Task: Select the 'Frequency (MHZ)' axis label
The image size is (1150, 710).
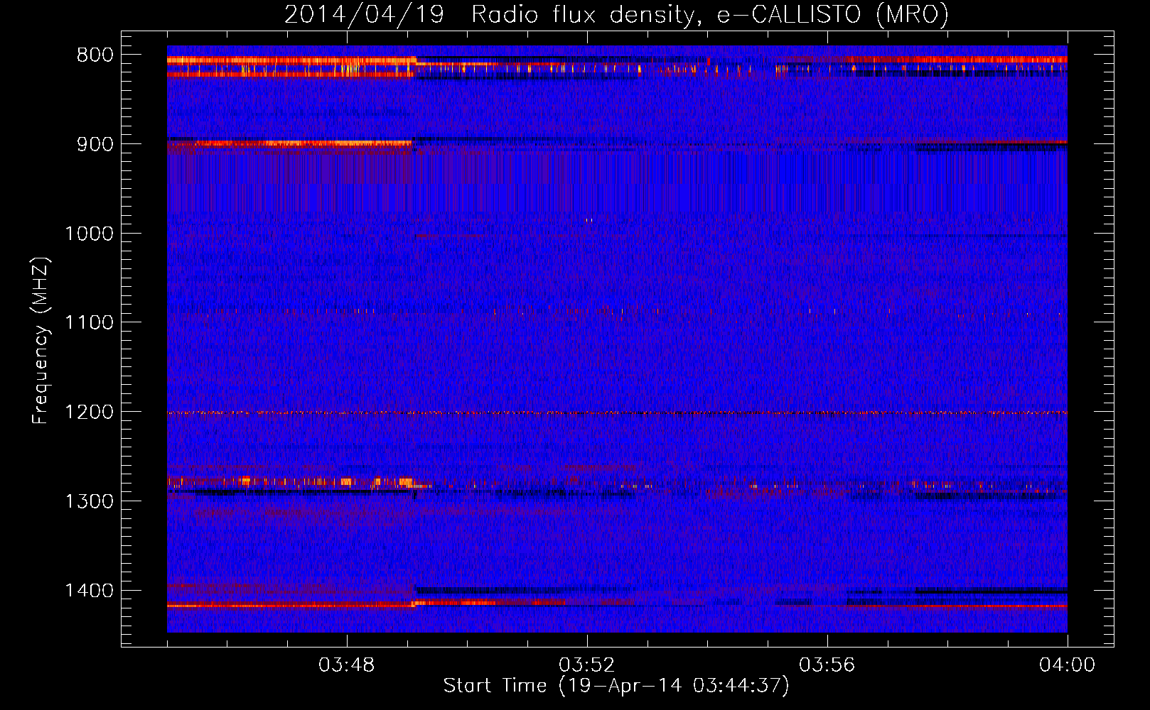Action: point(41,342)
